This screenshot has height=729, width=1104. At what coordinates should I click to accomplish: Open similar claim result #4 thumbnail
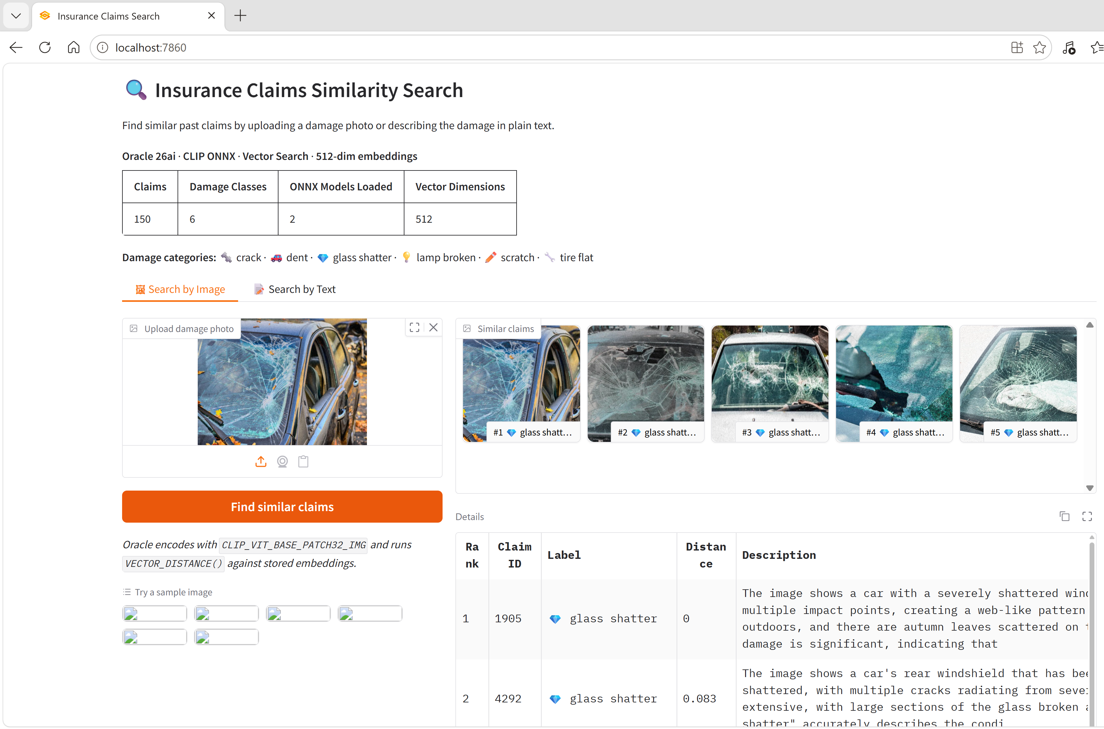(894, 384)
